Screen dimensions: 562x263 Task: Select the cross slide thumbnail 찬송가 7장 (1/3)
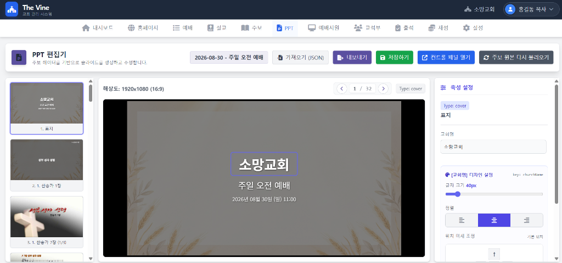[x=47, y=222]
